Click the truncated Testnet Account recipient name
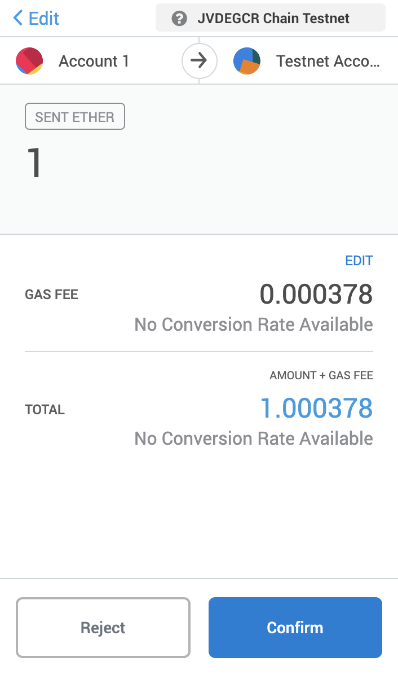The height and width of the screenshot is (675, 398). point(328,61)
